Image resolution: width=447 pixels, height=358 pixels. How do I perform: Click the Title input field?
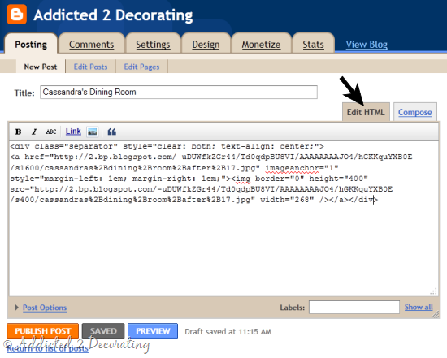(179, 92)
